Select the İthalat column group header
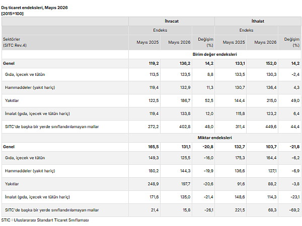 258,21
